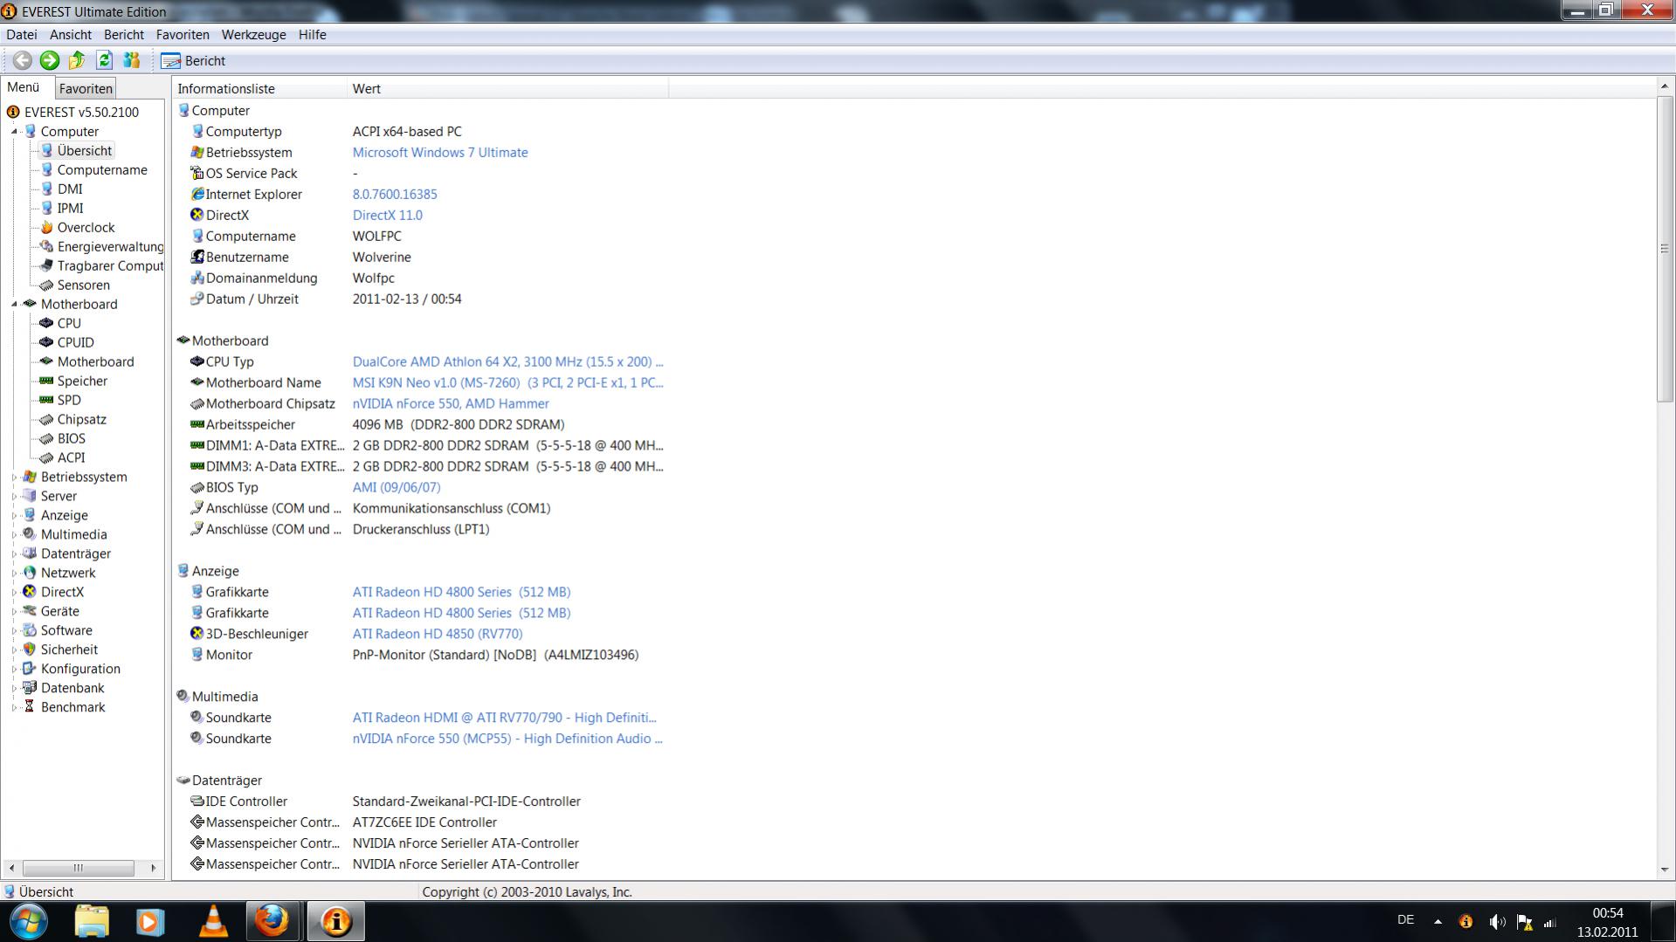The width and height of the screenshot is (1676, 942).
Task: Click the Up level toolbar icon
Action: tap(77, 60)
